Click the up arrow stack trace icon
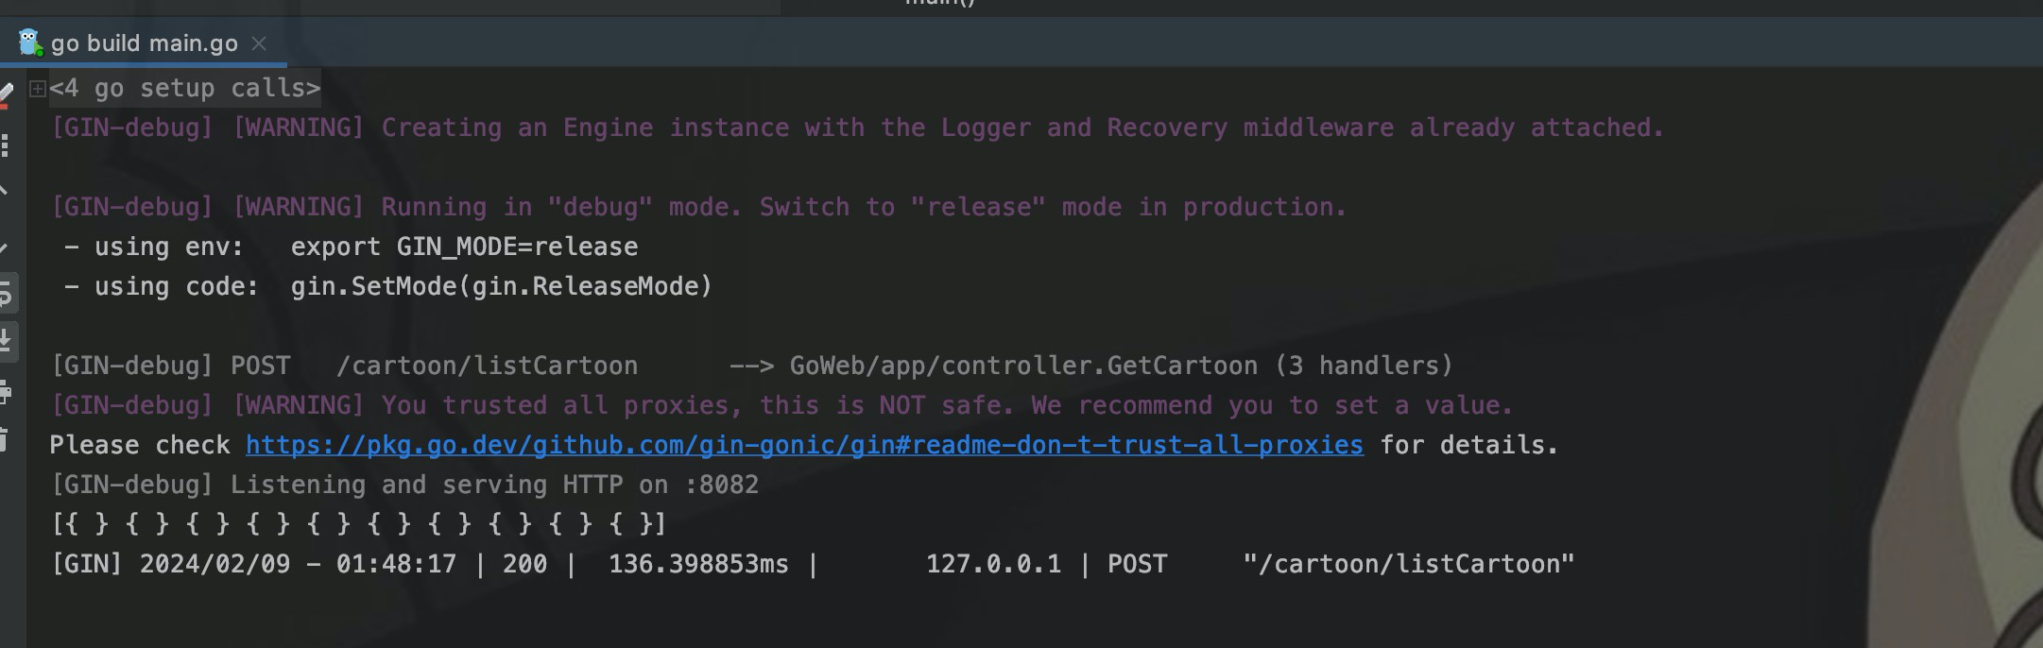The image size is (2043, 648). [5, 192]
